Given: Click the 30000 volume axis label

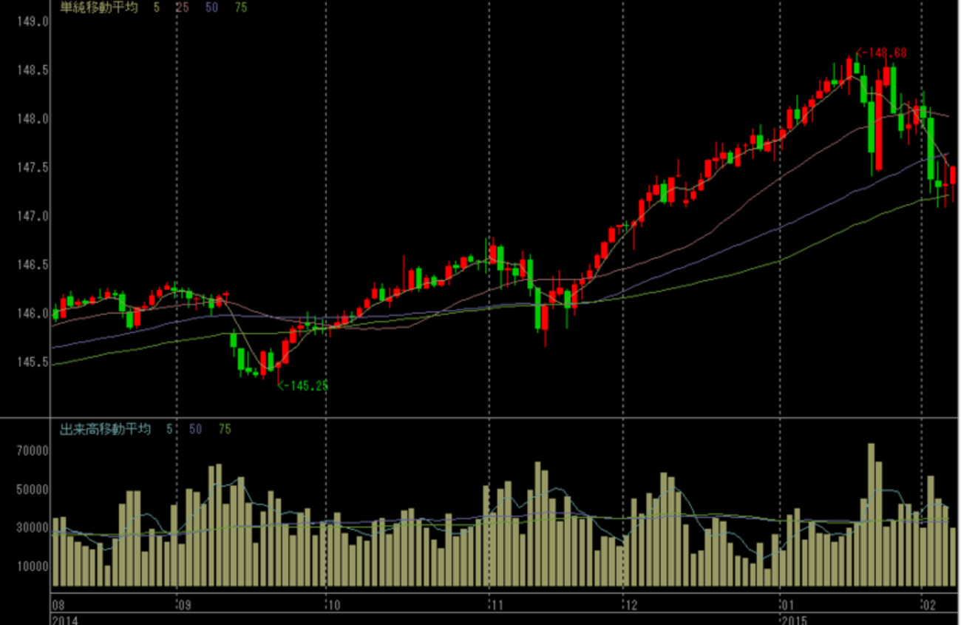Looking at the screenshot, I should pyautogui.click(x=33, y=528).
